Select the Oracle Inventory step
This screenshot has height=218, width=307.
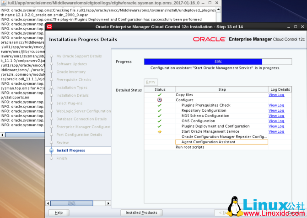[71, 72]
